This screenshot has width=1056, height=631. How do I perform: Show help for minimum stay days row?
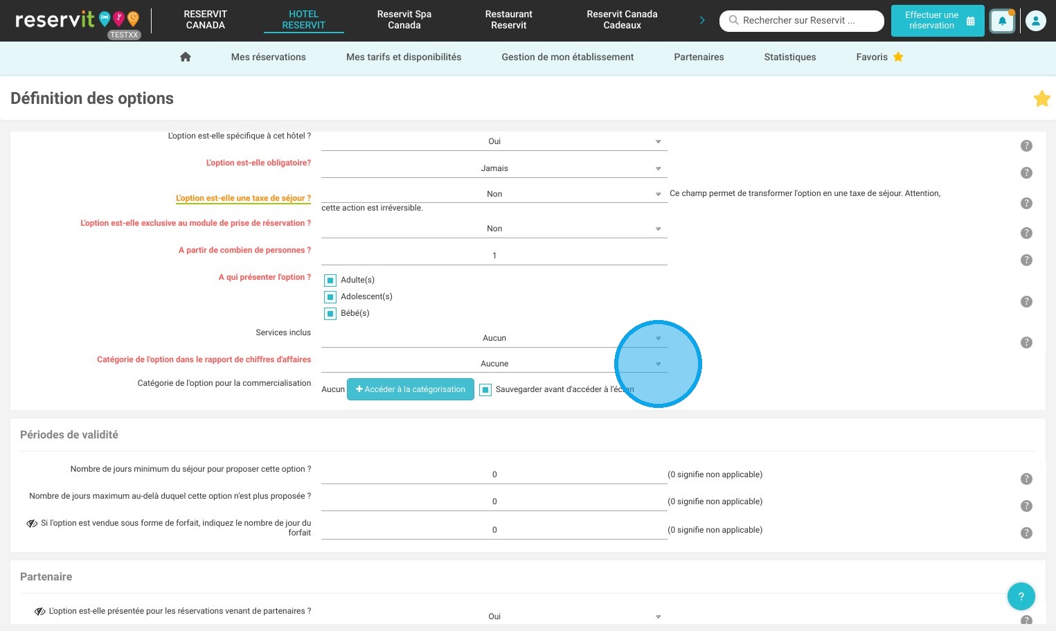(1026, 479)
